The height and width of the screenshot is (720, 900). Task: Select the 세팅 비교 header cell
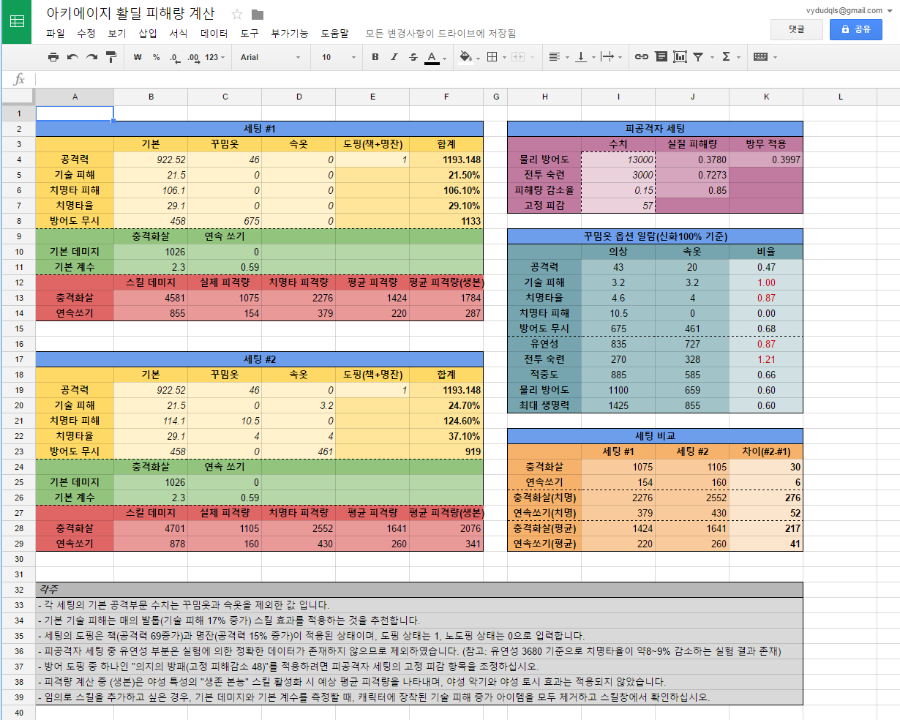[655, 436]
